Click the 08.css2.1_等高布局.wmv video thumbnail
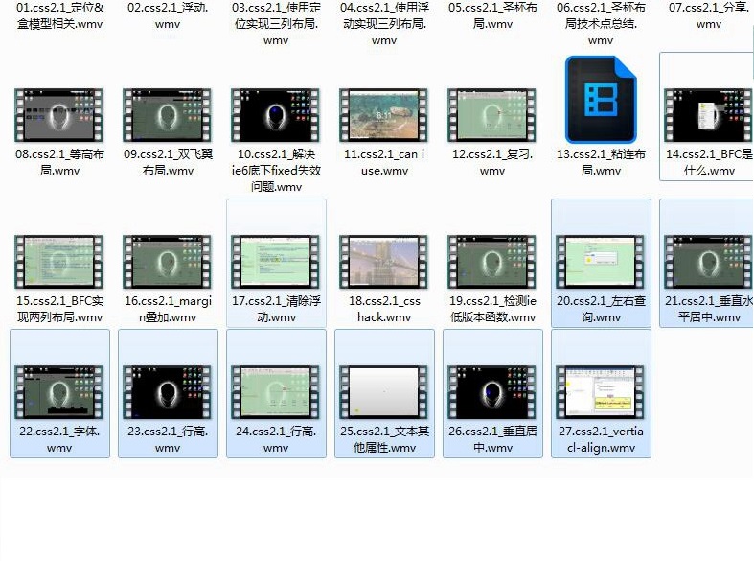This screenshot has width=754, height=561. [59, 115]
